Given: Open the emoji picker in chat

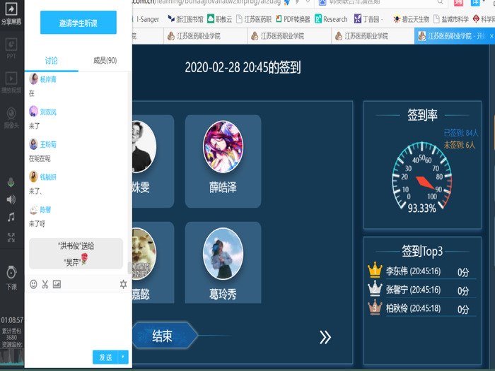Looking at the screenshot, I should click(x=33, y=284).
